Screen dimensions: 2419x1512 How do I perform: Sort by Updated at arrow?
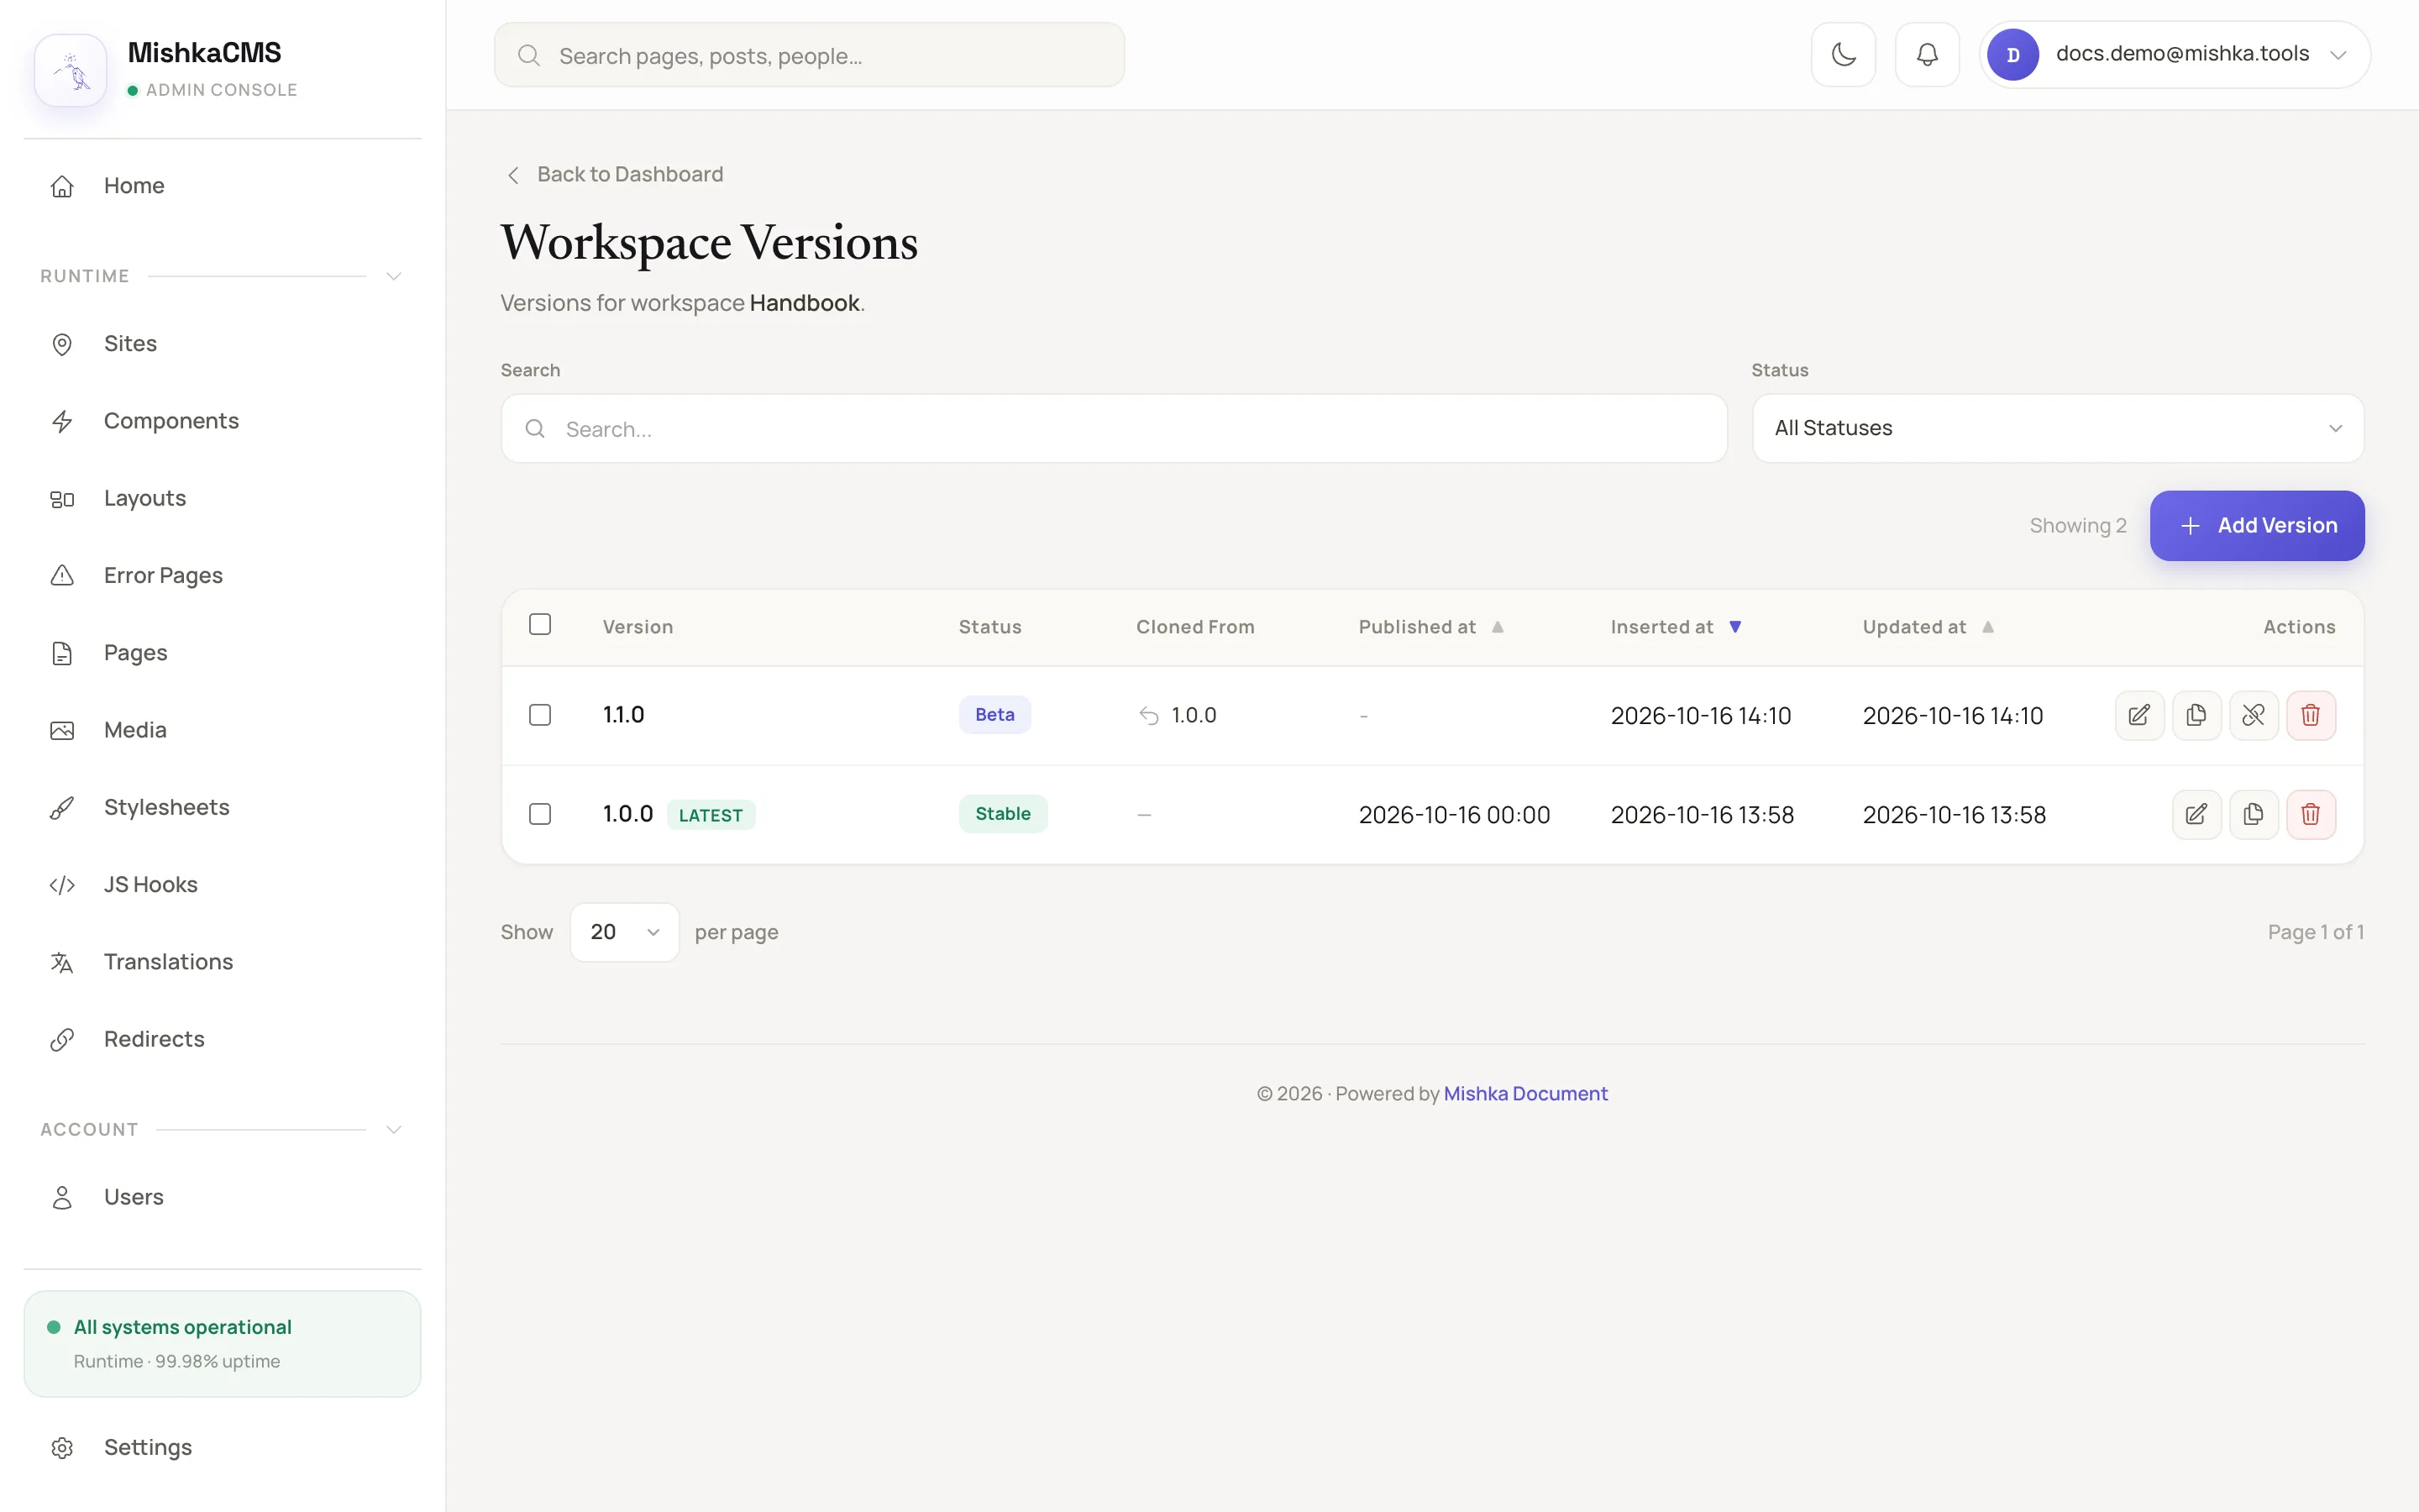click(1988, 627)
